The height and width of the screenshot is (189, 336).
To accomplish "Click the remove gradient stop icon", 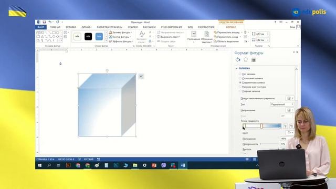I will [x=291, y=126].
